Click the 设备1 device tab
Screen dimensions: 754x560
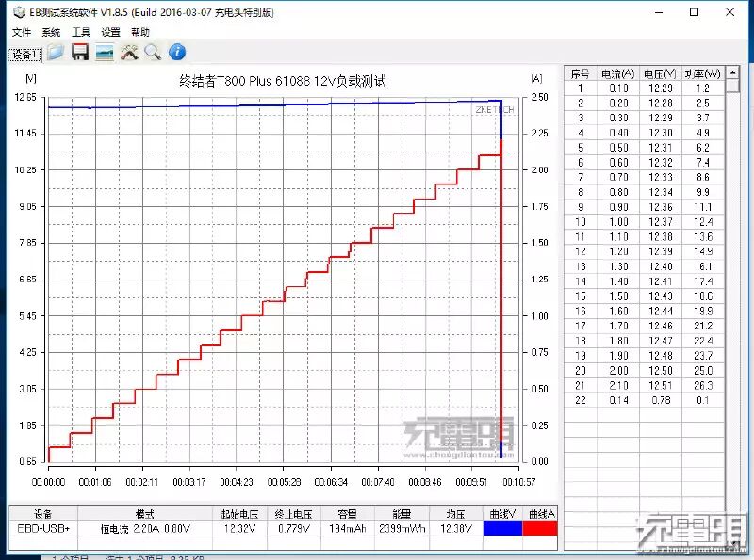point(25,55)
